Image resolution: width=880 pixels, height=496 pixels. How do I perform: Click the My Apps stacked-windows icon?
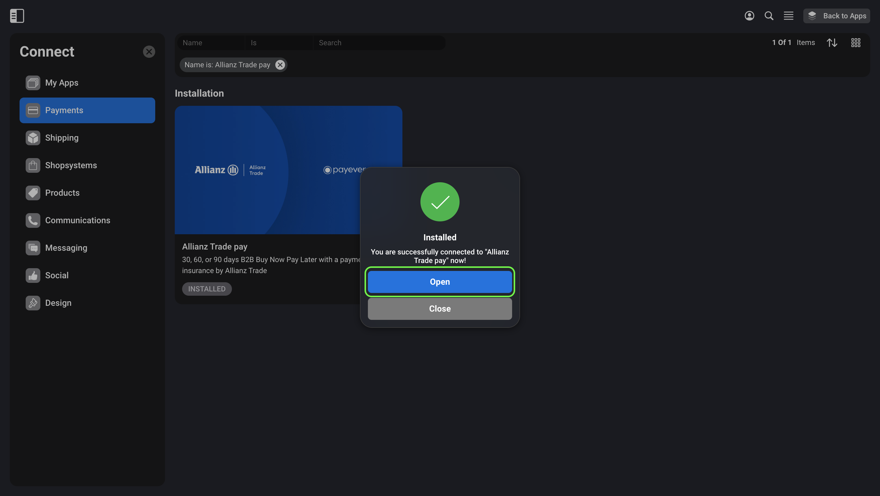click(x=33, y=83)
